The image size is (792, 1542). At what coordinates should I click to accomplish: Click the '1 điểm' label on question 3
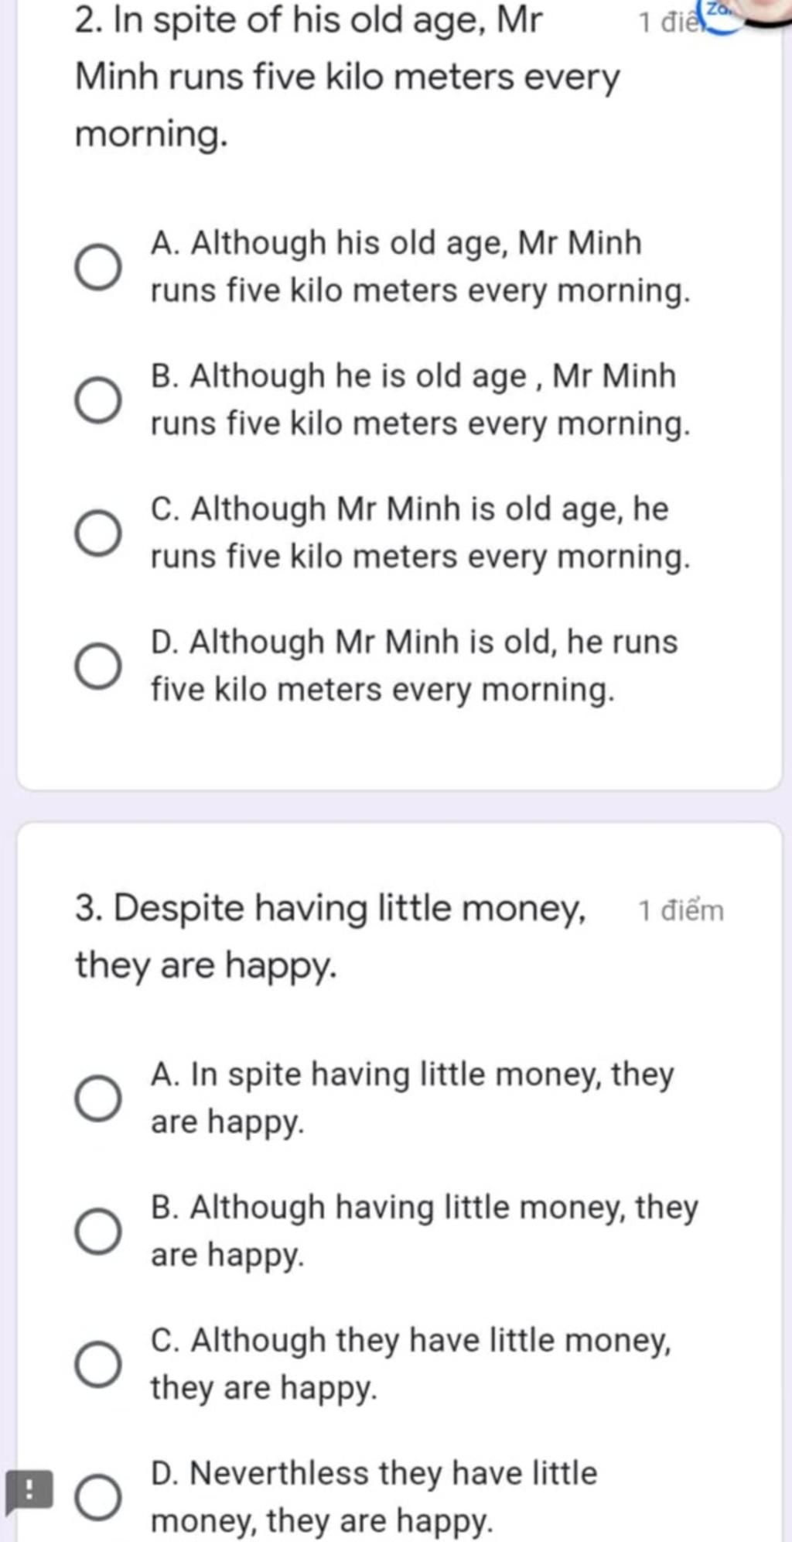[681, 911]
